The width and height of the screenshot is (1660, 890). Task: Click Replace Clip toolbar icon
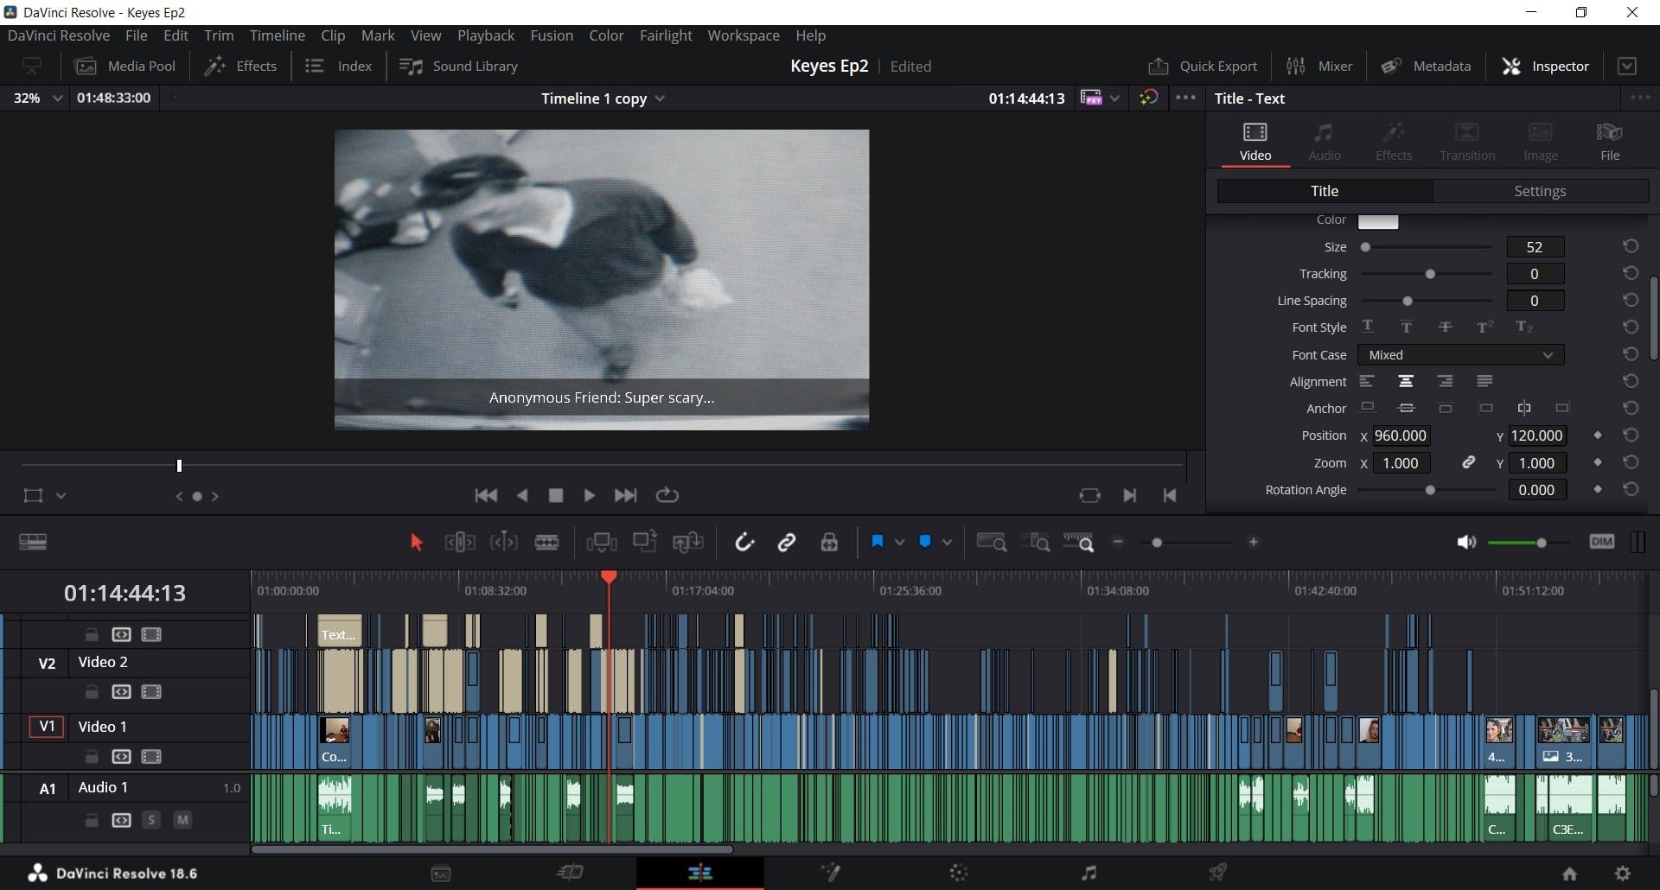688,543
